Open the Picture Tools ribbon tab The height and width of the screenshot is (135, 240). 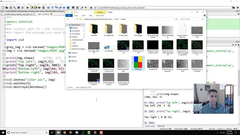coord(100,15)
